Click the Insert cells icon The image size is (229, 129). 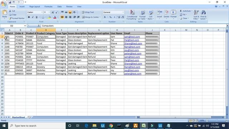160,13
